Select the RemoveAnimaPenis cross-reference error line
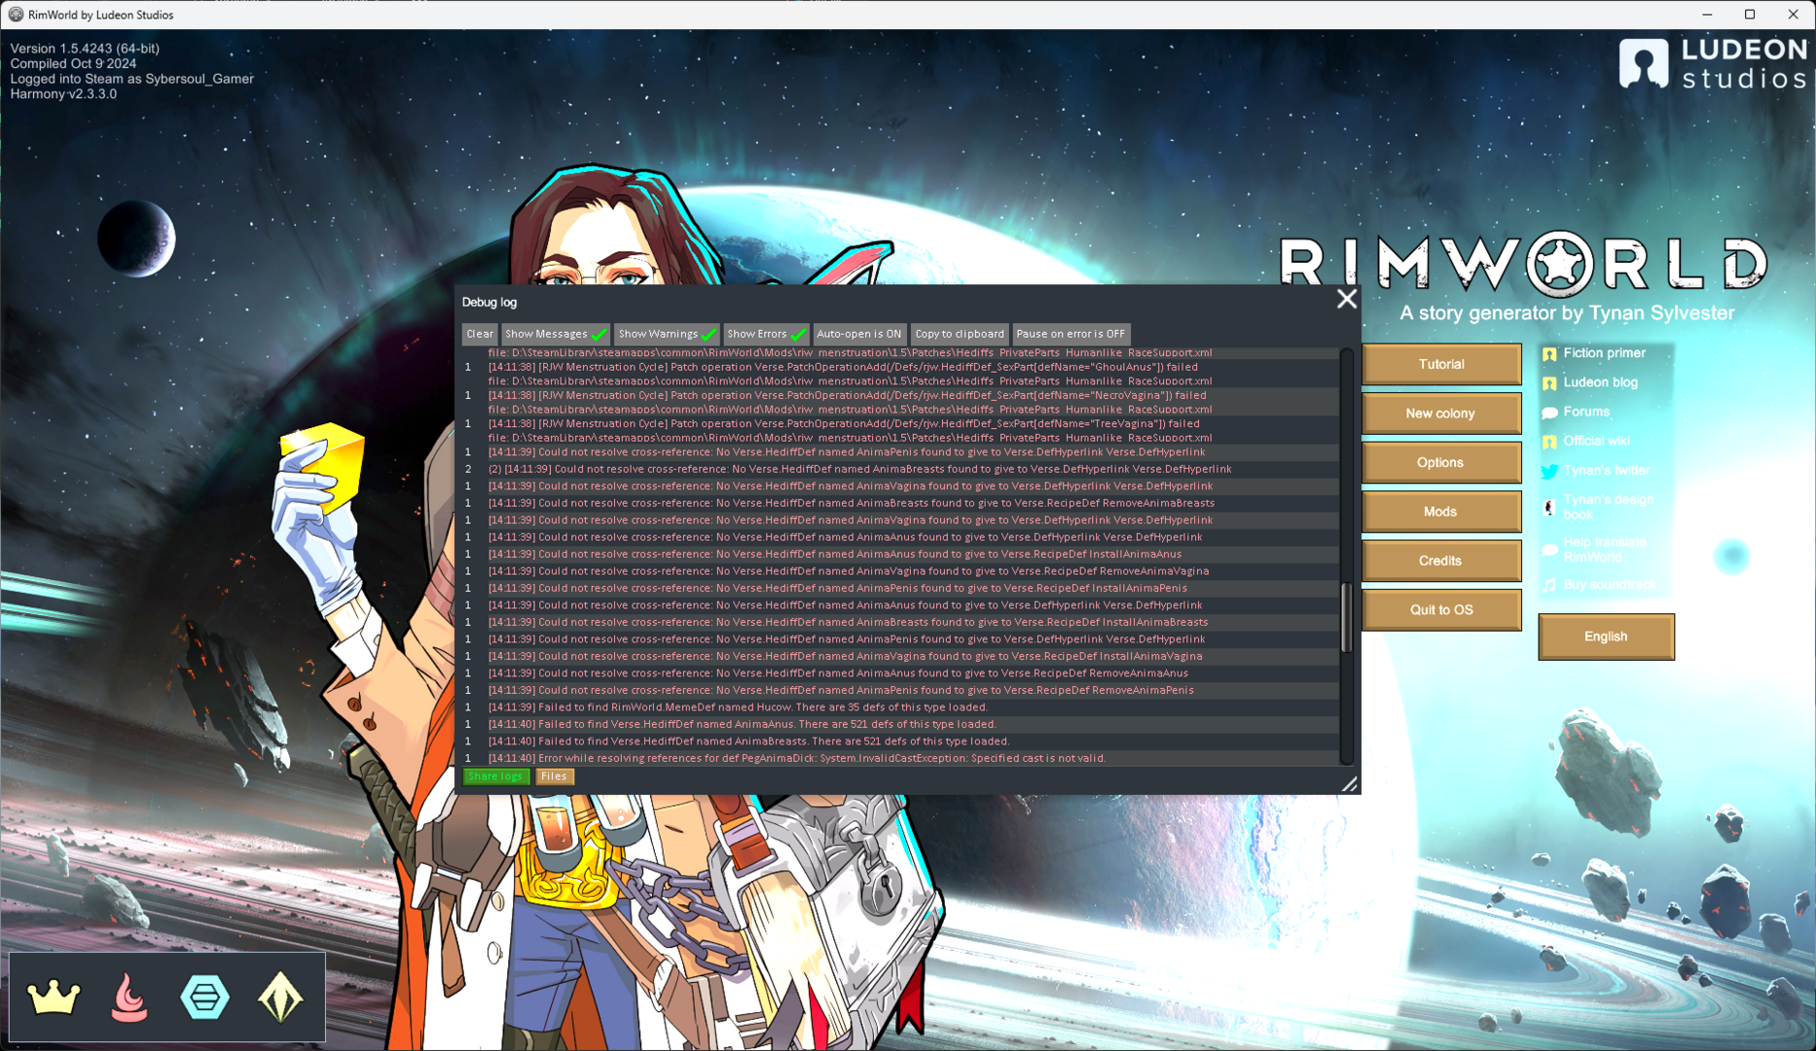 click(900, 690)
